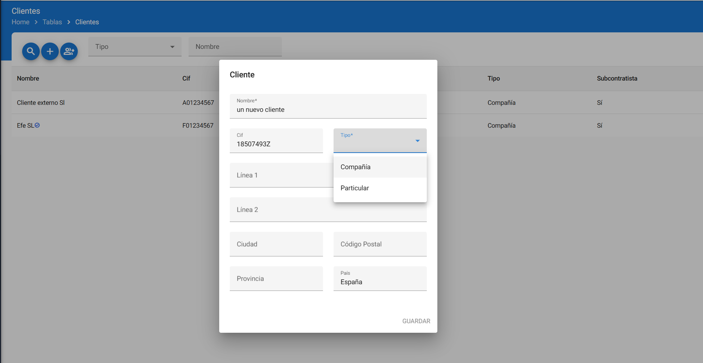This screenshot has height=363, width=703.
Task: Click the search magnifier icon button
Action: 31,51
